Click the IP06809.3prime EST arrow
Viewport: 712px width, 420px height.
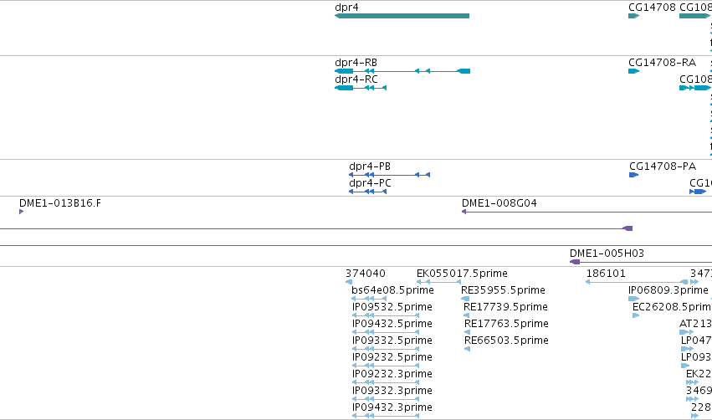[634, 299]
